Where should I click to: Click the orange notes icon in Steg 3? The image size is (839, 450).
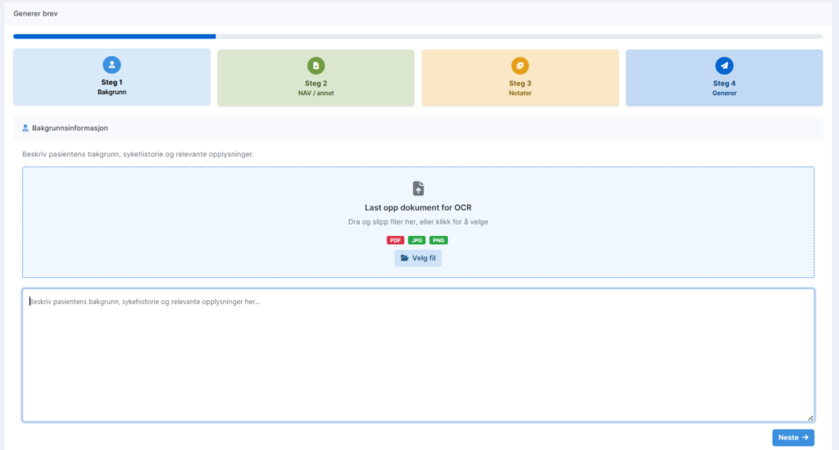[x=519, y=66]
